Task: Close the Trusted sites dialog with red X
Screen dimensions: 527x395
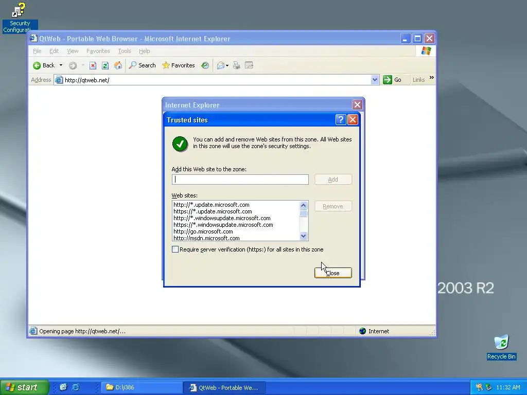Action: pyautogui.click(x=353, y=119)
